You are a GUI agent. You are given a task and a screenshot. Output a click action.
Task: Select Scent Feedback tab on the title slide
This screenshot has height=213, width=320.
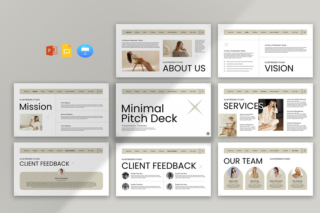click(172, 92)
